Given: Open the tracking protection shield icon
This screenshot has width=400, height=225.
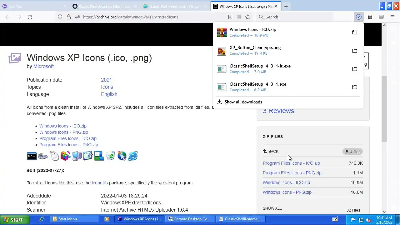Looking at the screenshot, I should [60, 17].
